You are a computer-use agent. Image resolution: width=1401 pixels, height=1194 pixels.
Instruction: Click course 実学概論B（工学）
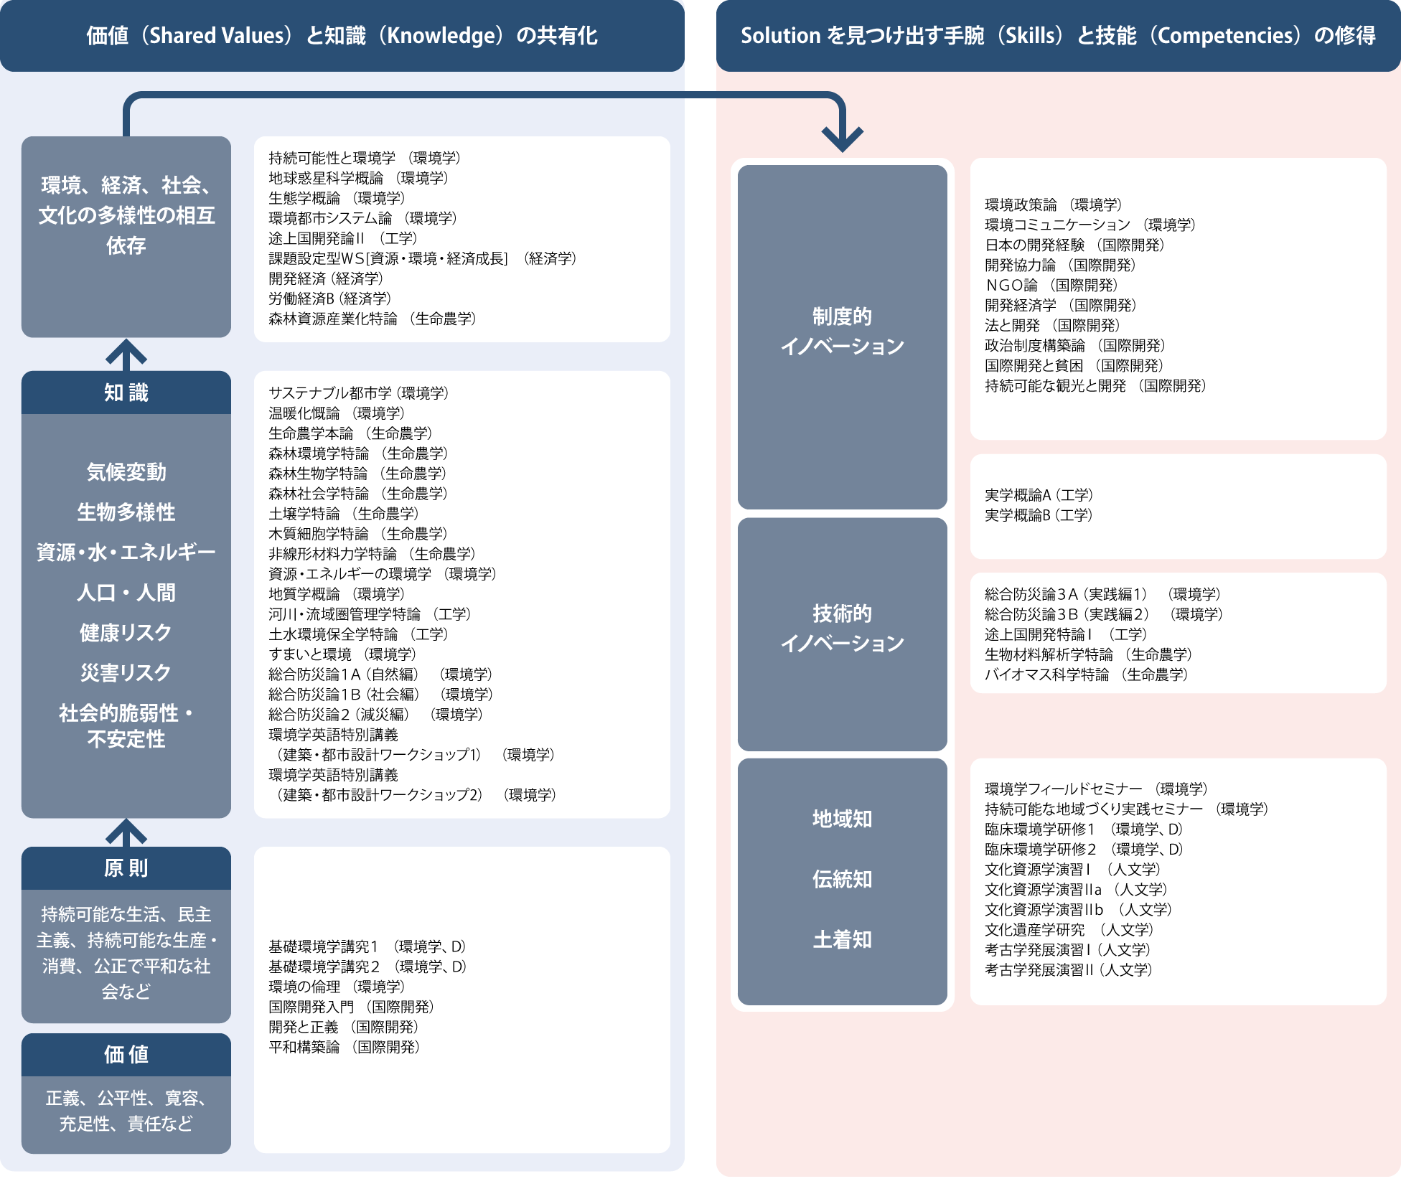pyautogui.click(x=1039, y=515)
